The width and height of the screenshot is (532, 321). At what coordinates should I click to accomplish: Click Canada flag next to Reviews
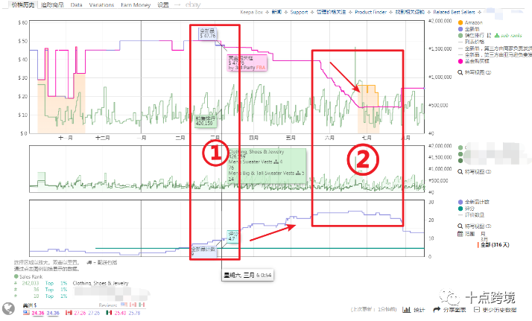point(133,305)
